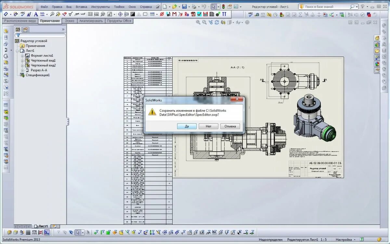390x244 pixels.
Task: Expand the Чертежный вид2 tree node
Action: [22, 65]
